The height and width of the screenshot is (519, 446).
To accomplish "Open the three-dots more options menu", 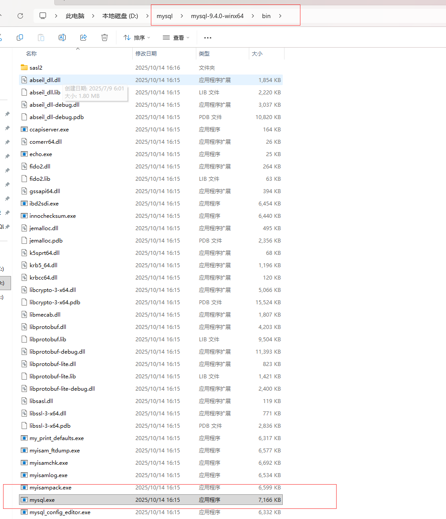I will (208, 38).
